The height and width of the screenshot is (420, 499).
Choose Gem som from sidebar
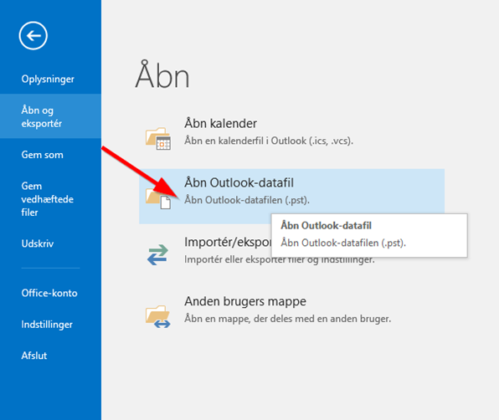pyautogui.click(x=43, y=155)
